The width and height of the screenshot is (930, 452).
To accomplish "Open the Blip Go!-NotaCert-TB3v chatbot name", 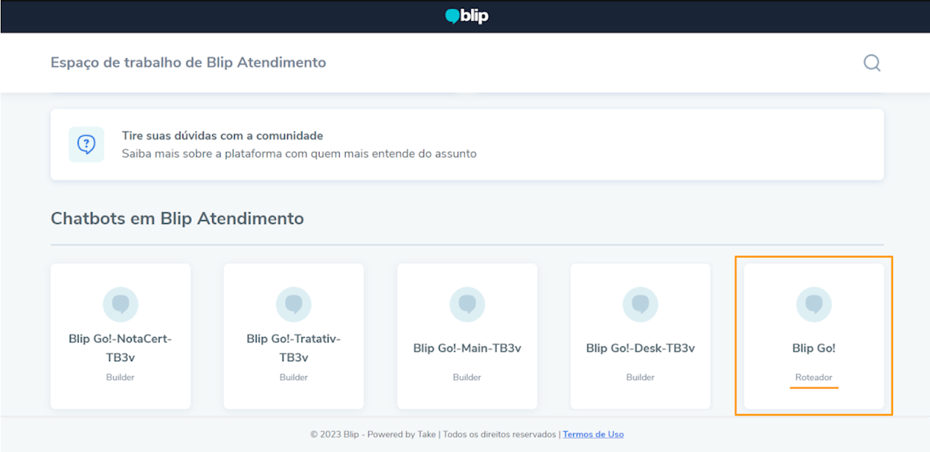I will tap(121, 348).
